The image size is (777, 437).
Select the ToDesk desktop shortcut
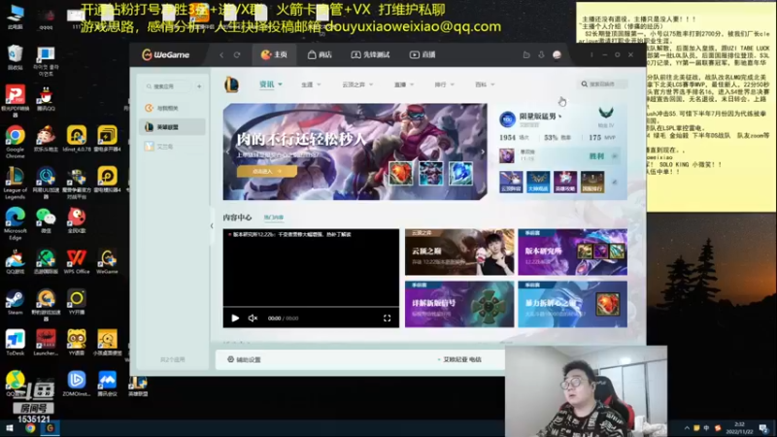(16, 344)
